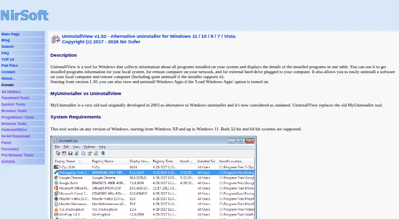Click the 'Description' heading

[64, 55]
